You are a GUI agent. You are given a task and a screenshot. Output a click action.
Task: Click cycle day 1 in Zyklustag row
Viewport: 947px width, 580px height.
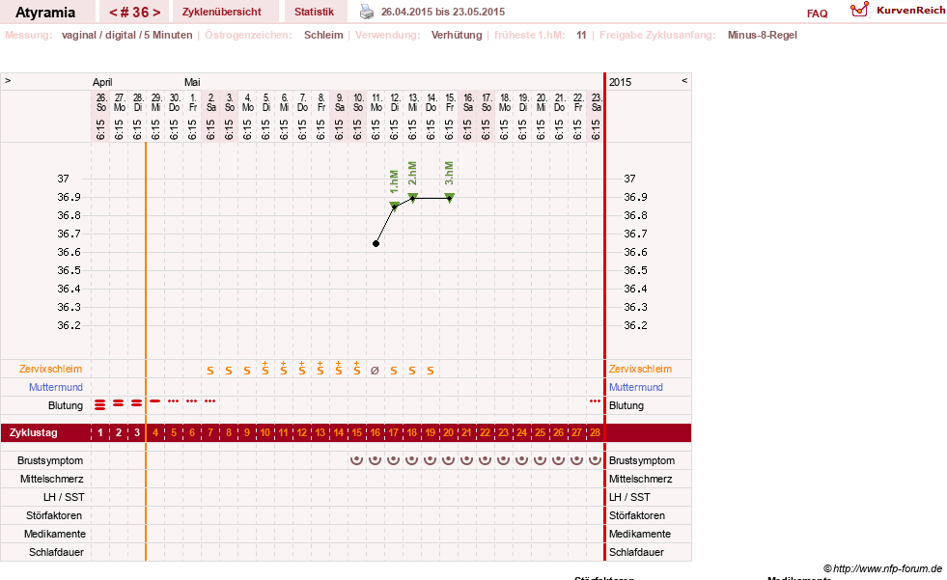pos(100,432)
